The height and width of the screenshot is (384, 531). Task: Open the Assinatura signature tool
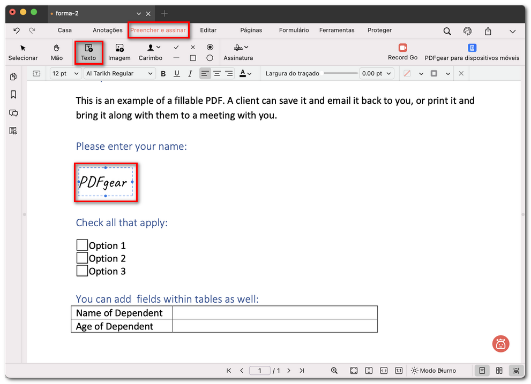pyautogui.click(x=238, y=52)
